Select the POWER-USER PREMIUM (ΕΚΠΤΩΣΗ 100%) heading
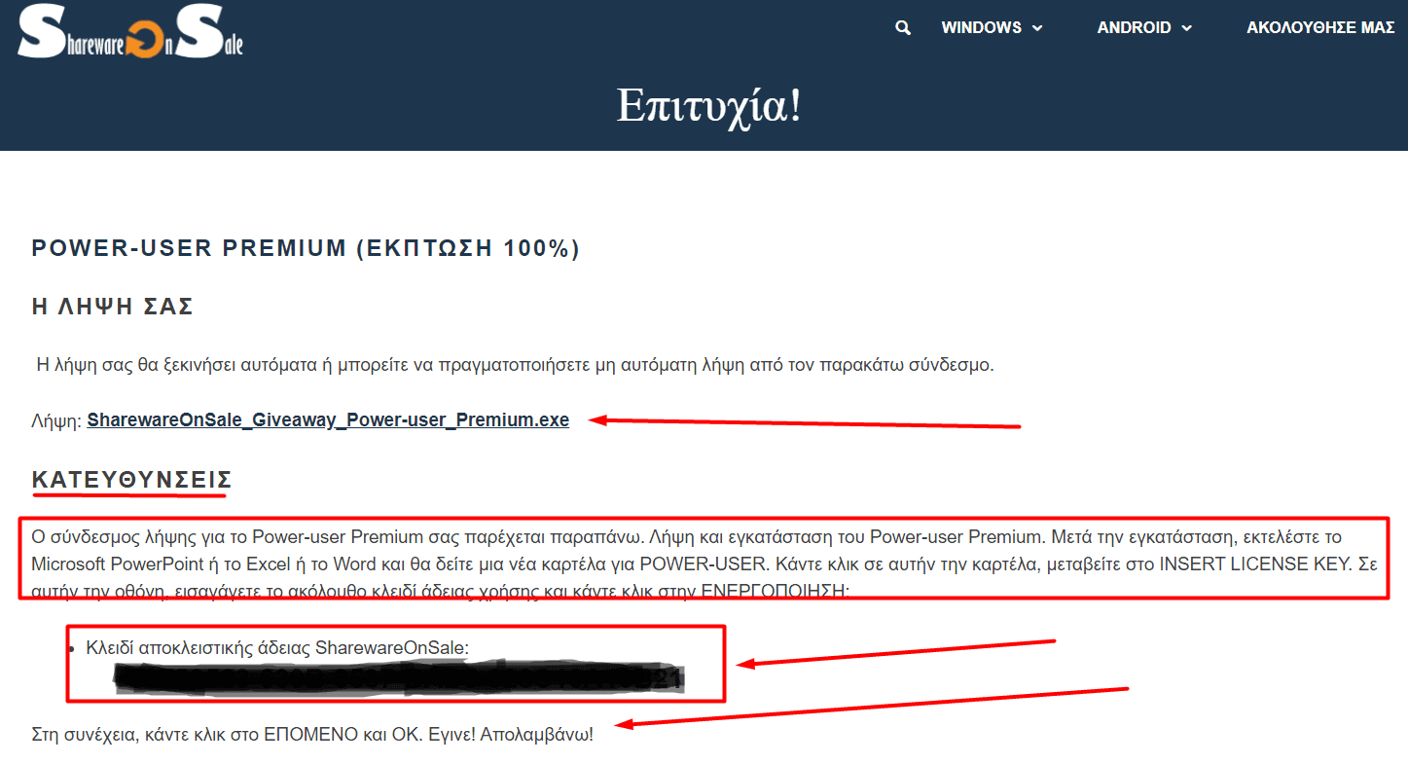This screenshot has height=764, width=1408. (x=306, y=248)
